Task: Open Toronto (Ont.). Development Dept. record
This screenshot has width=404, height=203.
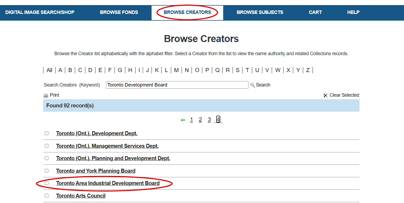Action: coord(97,133)
